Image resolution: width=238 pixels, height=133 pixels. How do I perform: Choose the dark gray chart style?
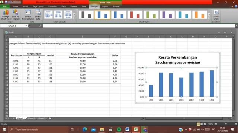[86, 15]
